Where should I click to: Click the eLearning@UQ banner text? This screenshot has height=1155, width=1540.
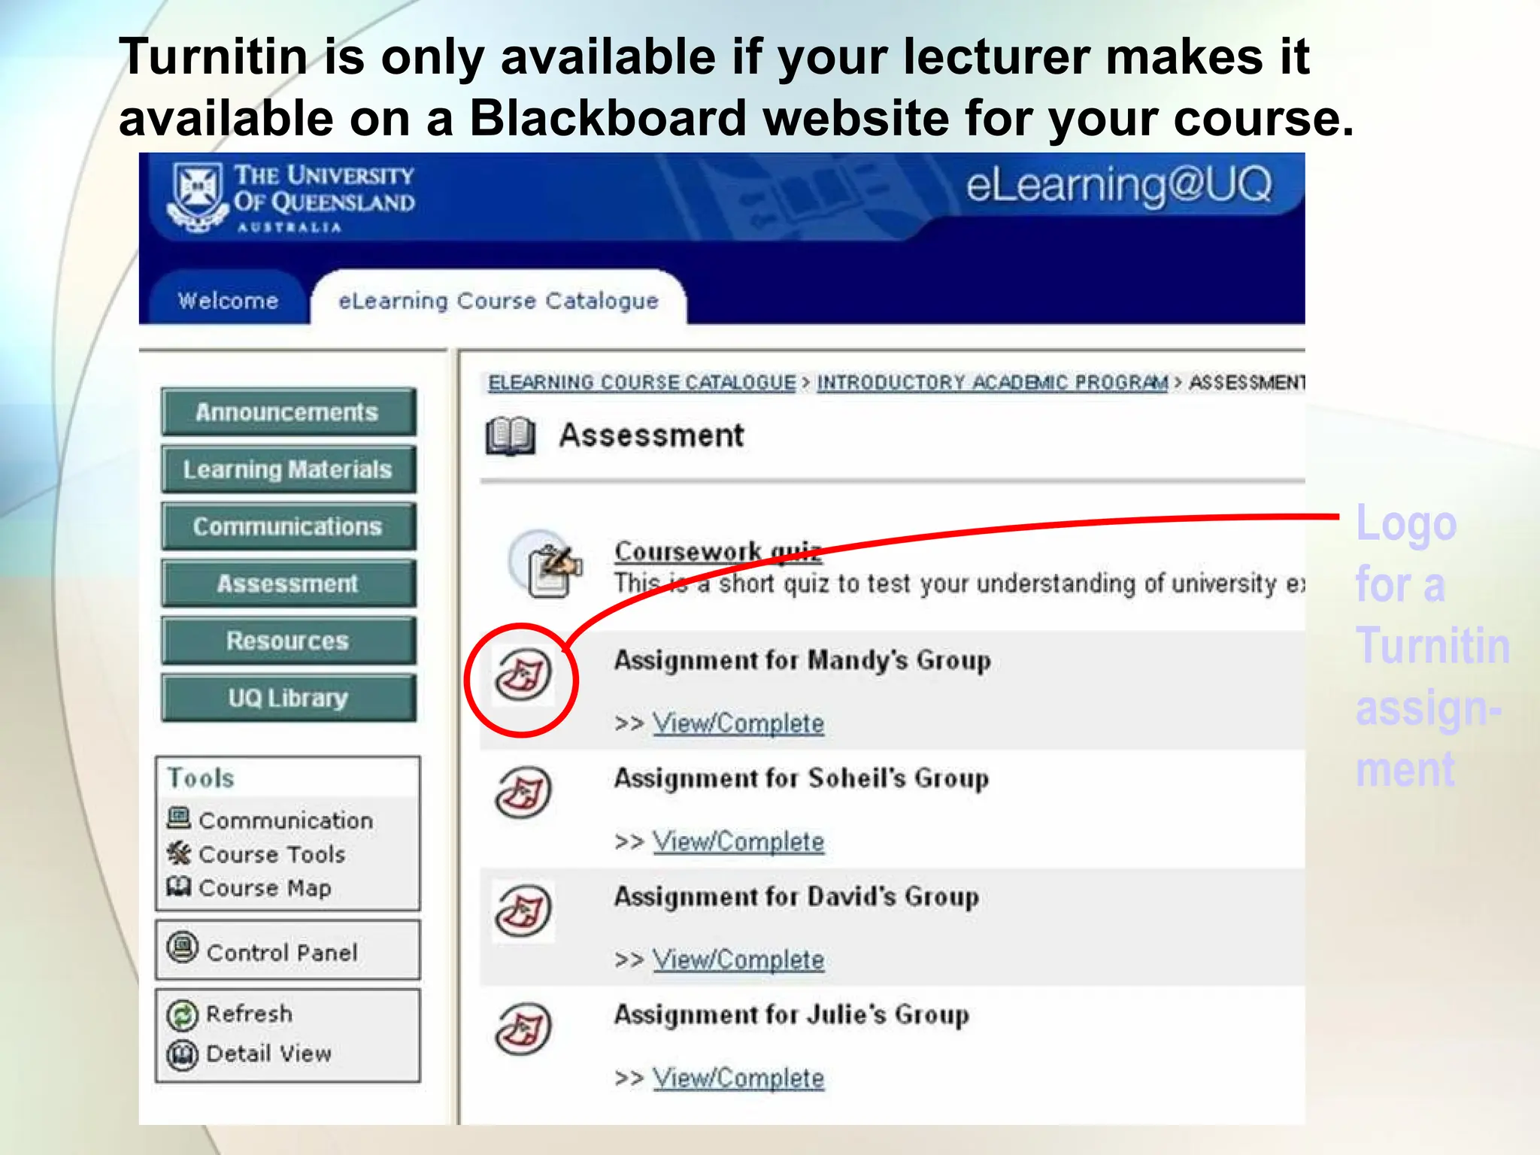1119,186
